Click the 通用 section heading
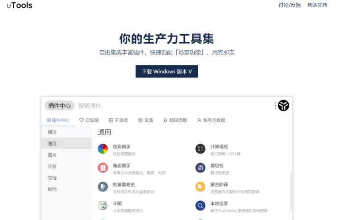The height and width of the screenshot is (220, 342). point(104,132)
